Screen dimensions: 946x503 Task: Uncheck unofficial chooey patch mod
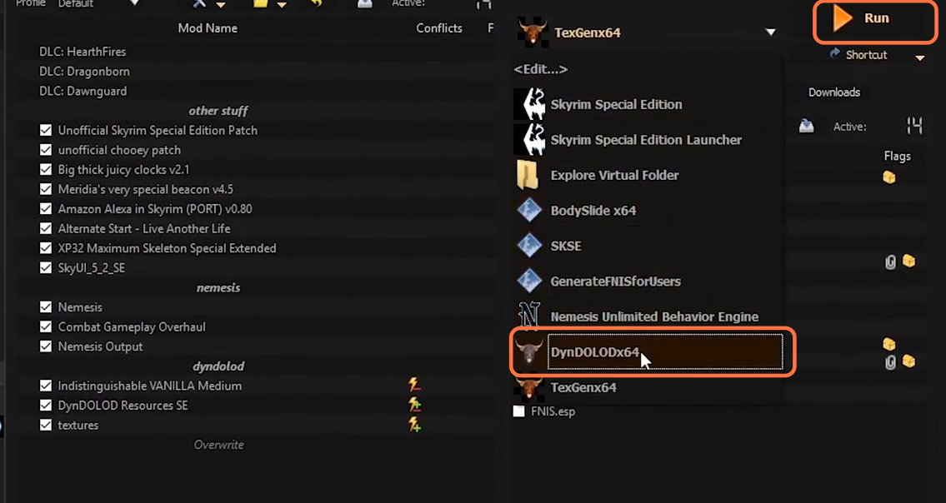coord(45,150)
